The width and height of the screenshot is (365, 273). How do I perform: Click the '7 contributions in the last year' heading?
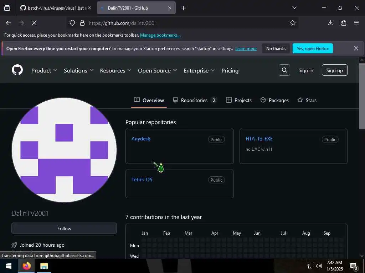coord(163,217)
